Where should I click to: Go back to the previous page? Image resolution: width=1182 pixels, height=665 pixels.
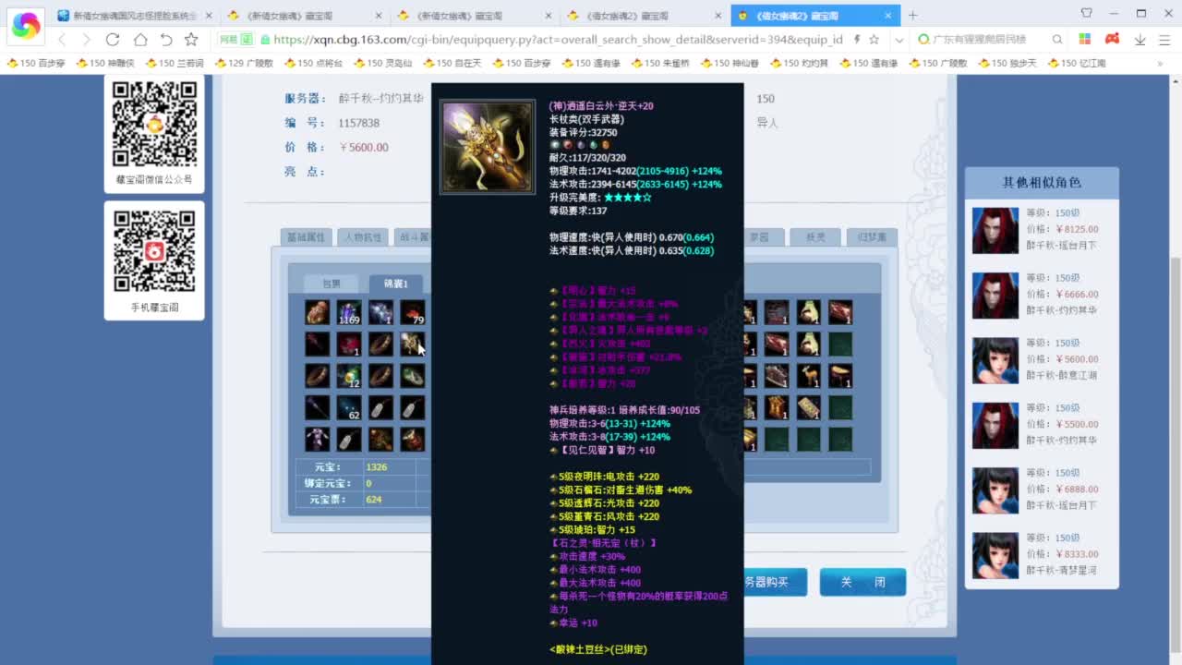[x=62, y=40]
